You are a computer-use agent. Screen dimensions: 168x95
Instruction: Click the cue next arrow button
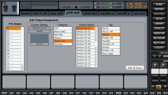(160, 56)
